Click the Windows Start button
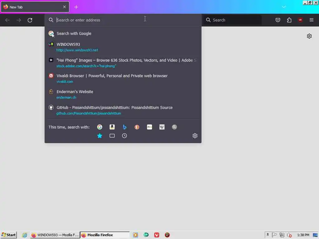 click(x=8, y=235)
